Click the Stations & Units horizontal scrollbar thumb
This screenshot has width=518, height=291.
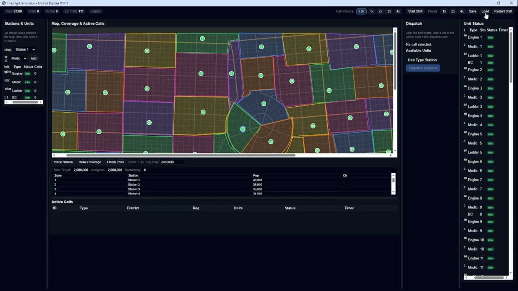pos(25,102)
